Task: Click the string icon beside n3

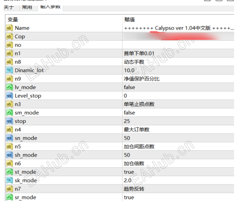Action: [x=9, y=104]
